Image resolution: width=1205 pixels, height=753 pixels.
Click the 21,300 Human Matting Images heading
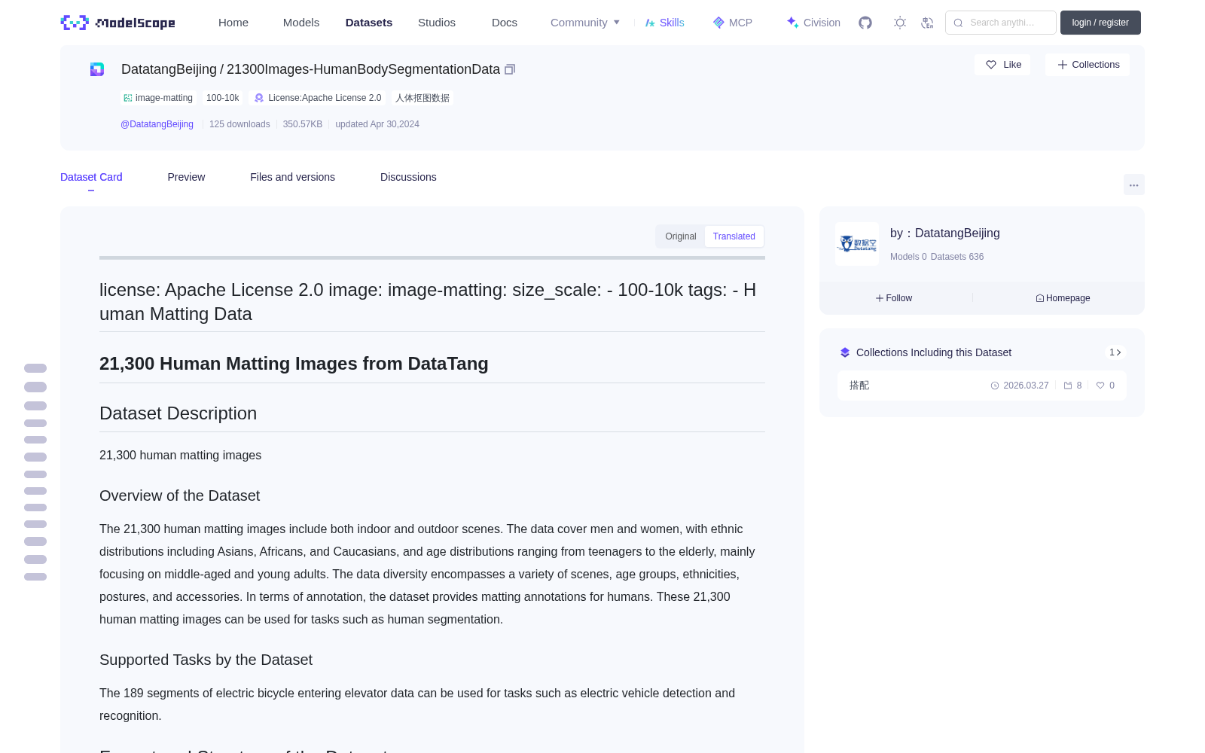[x=294, y=364]
